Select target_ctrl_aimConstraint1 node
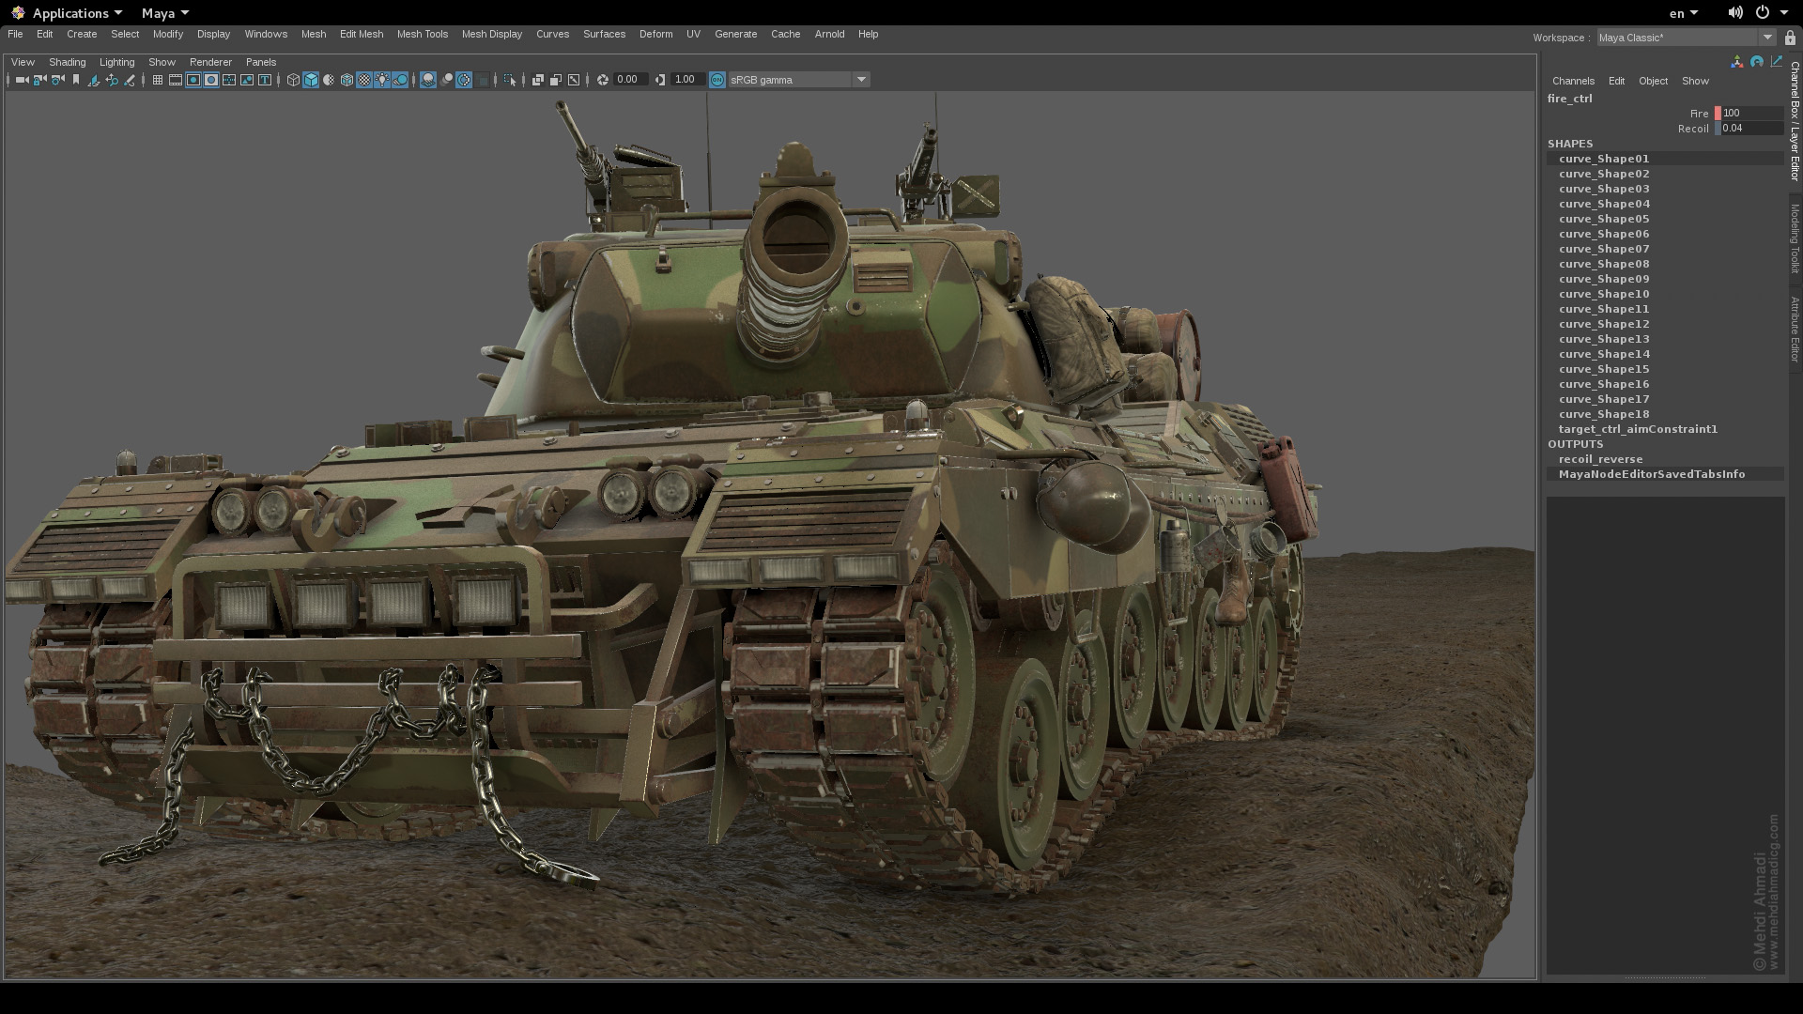Screen dimensions: 1803x1014 pos(1638,429)
